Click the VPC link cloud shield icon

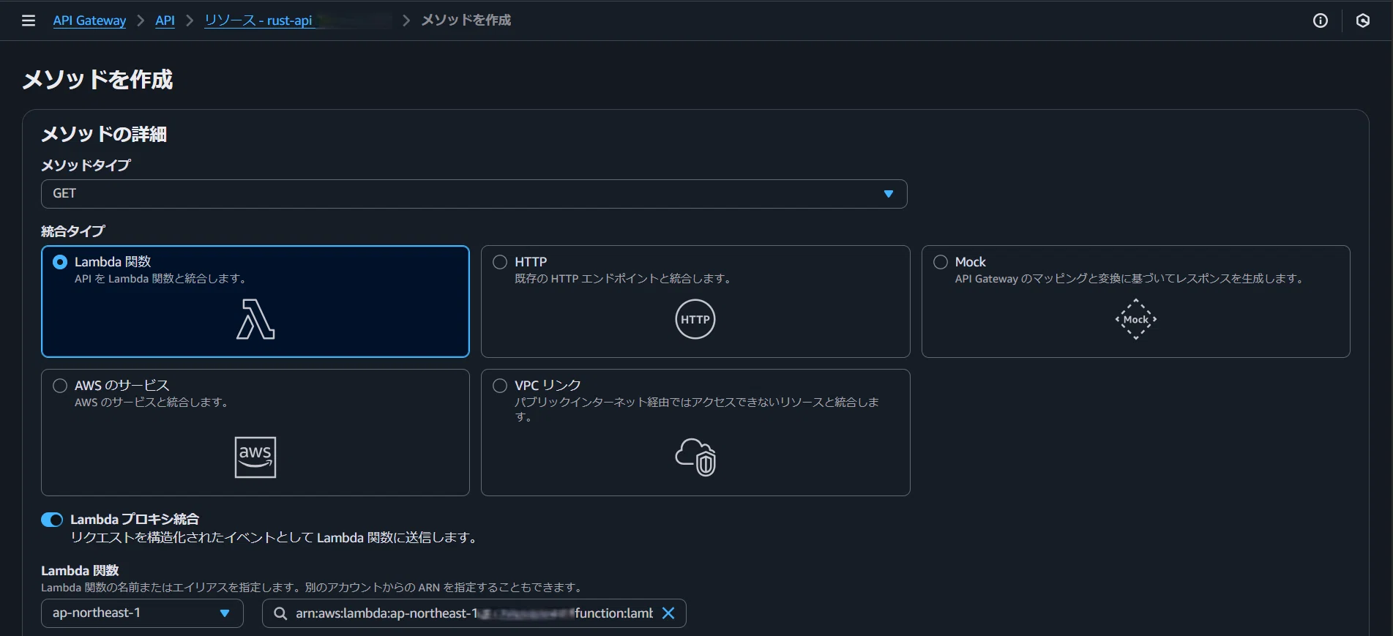coord(695,457)
